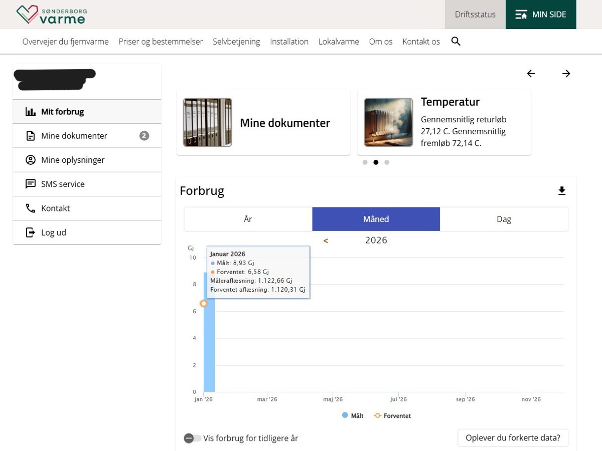Switch to the Dag tab

504,219
